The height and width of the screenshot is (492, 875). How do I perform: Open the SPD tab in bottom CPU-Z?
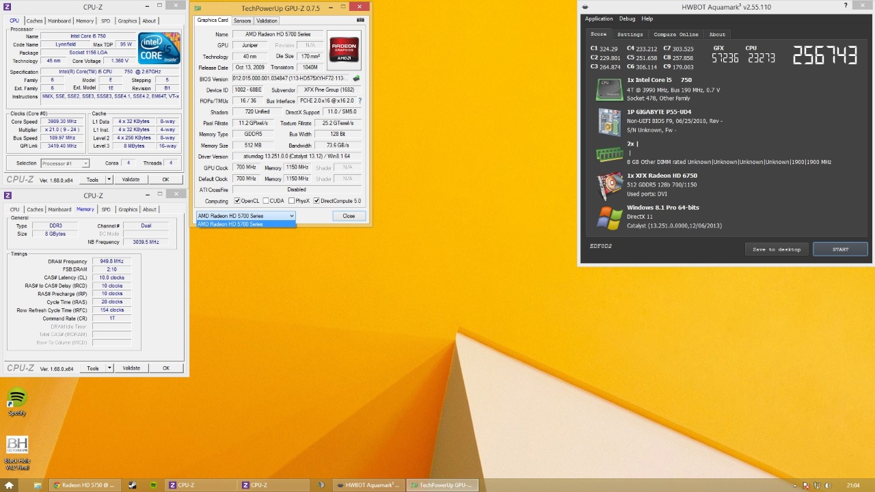coord(105,210)
